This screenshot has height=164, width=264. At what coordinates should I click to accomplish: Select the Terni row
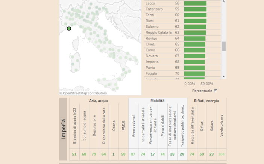click(x=182, y=15)
